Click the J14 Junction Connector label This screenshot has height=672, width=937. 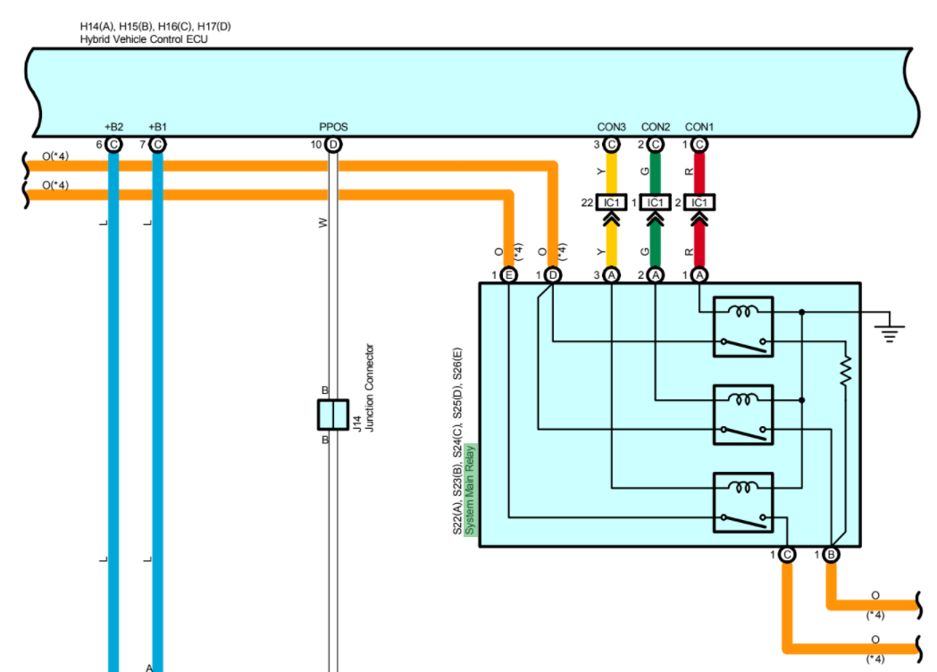click(x=364, y=388)
